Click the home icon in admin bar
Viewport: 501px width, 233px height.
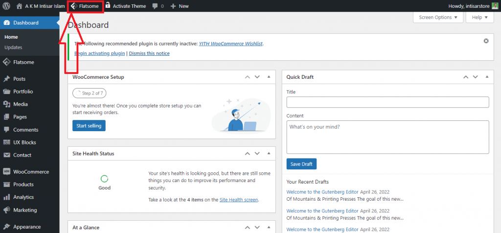click(x=20, y=6)
